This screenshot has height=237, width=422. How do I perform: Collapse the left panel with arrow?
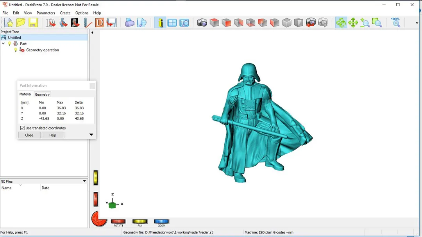point(92,32)
